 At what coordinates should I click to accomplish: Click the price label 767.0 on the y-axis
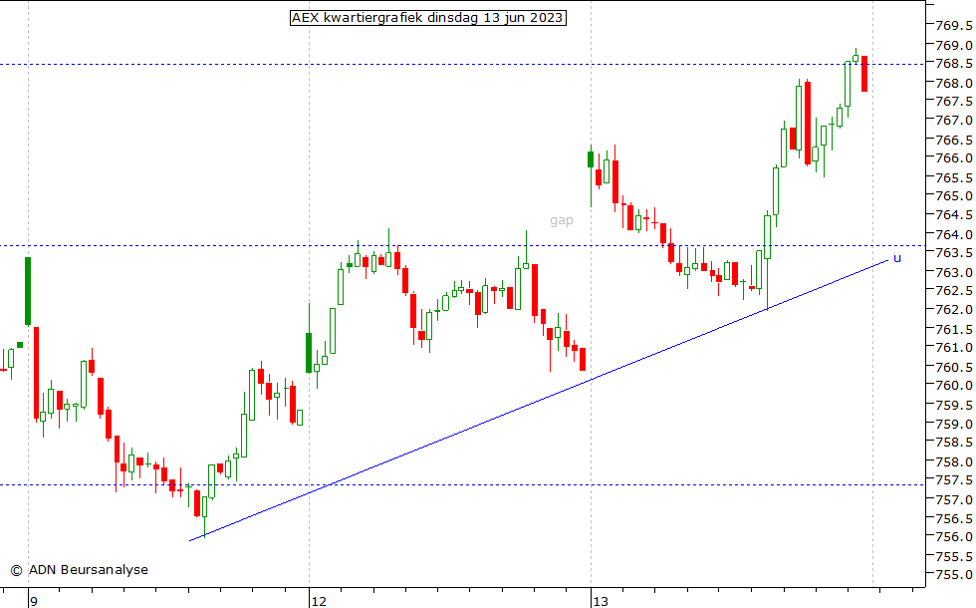954,120
